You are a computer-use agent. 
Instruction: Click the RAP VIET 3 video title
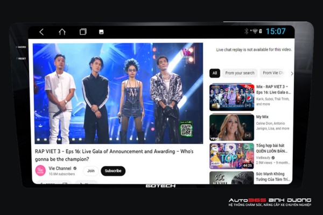[114, 155]
